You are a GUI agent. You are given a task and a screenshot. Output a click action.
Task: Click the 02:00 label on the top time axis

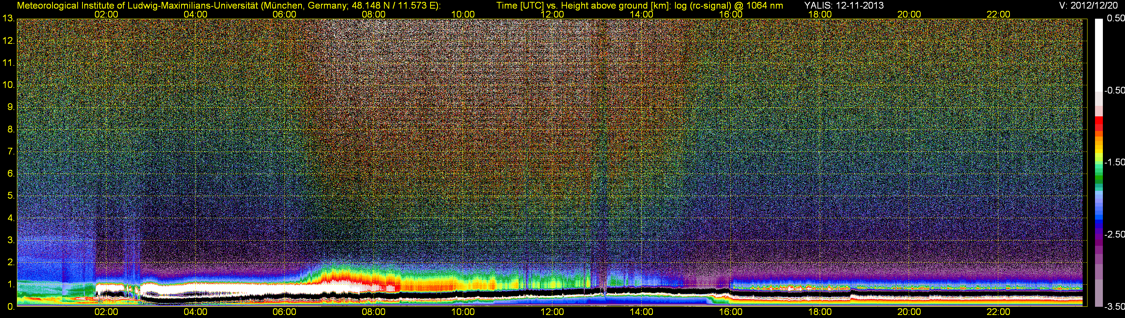(x=106, y=14)
